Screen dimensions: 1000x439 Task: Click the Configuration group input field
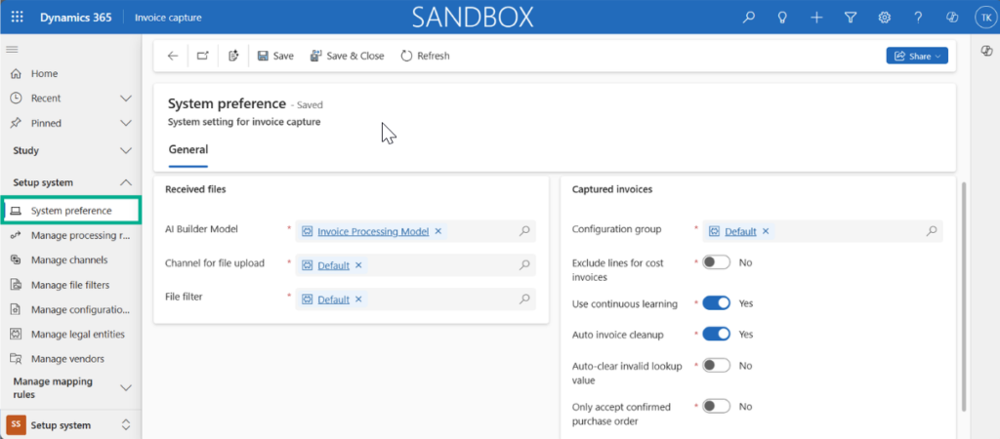(822, 231)
